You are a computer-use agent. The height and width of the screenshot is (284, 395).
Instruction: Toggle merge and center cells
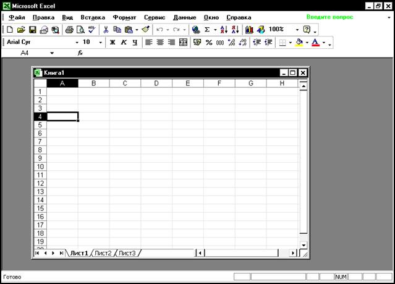pos(183,42)
